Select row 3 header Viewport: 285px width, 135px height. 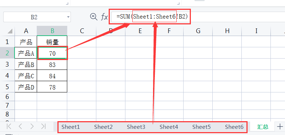[x=7, y=64]
